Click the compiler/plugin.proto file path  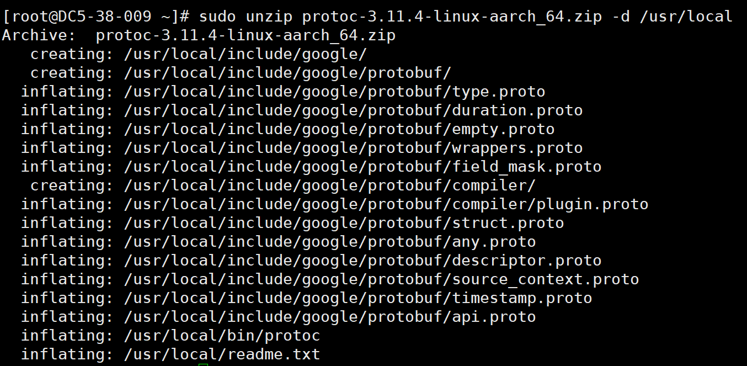pyautogui.click(x=386, y=204)
